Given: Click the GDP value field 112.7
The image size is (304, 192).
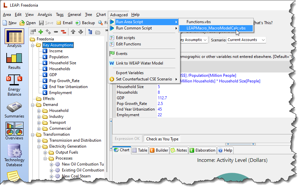Looking at the screenshot, I should coord(162,98).
